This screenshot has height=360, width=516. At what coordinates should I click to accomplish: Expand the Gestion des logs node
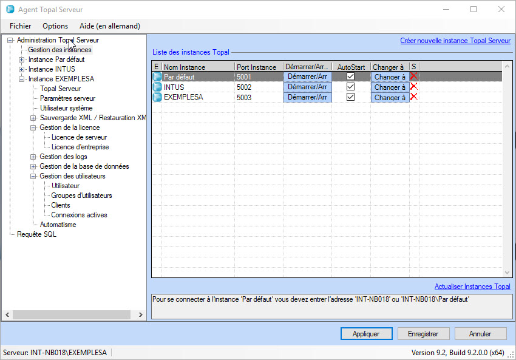point(33,157)
